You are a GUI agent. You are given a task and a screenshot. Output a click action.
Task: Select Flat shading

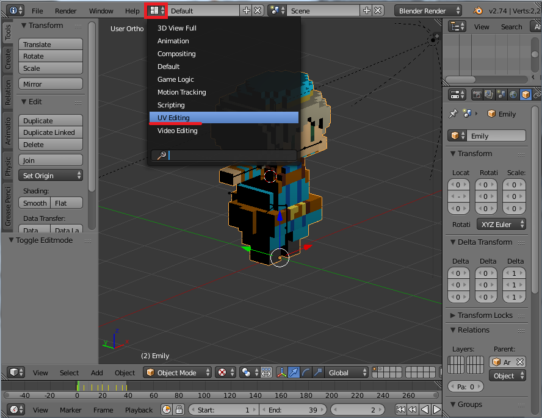pyautogui.click(x=67, y=203)
